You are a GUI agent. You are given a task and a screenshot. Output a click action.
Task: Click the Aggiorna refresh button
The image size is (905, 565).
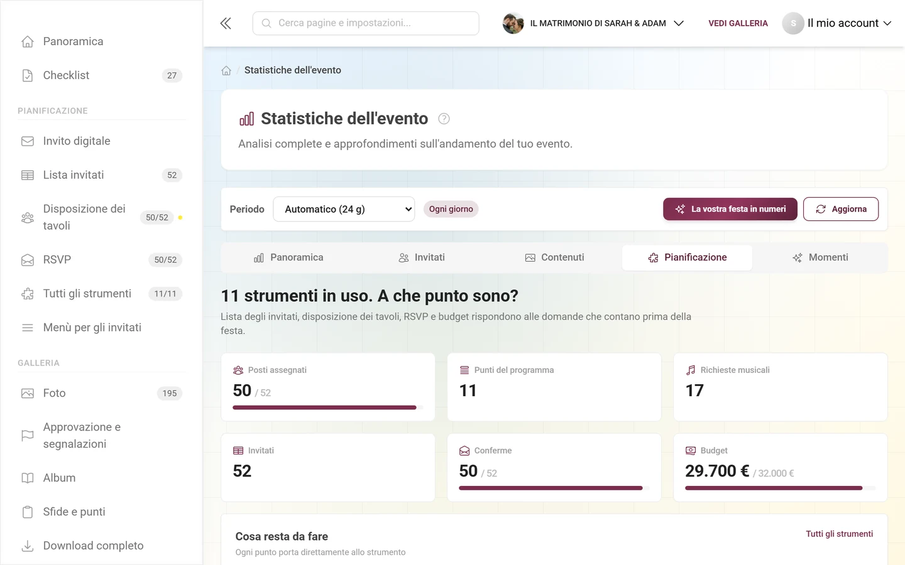(x=841, y=209)
